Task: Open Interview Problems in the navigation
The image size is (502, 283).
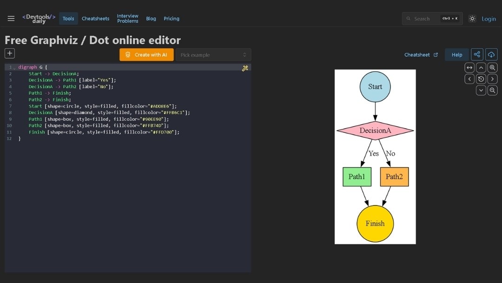Action: 128,19
